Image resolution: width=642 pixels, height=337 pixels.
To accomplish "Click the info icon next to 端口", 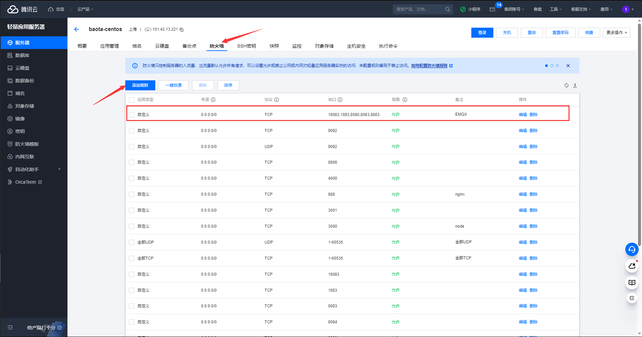I will (x=340, y=100).
